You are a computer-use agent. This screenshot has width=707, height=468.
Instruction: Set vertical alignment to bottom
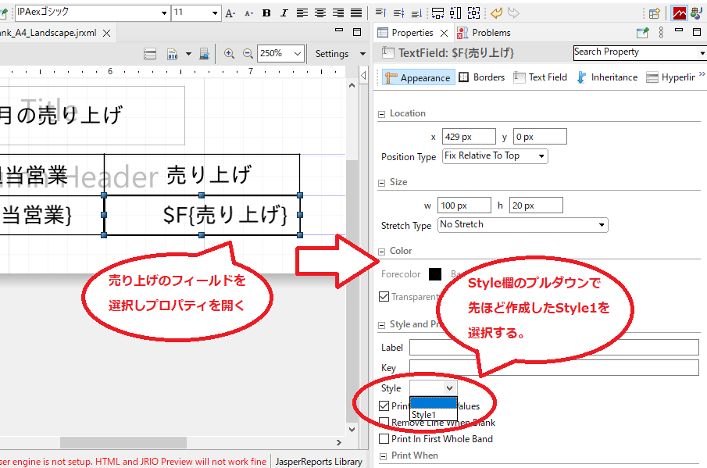click(x=416, y=13)
